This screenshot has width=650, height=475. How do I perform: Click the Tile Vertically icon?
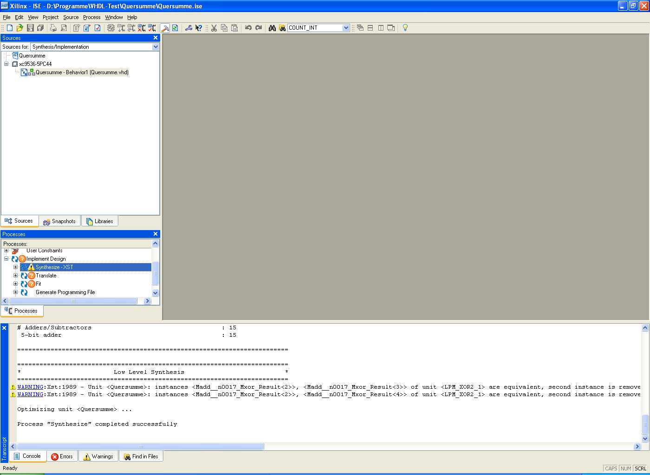pos(381,28)
